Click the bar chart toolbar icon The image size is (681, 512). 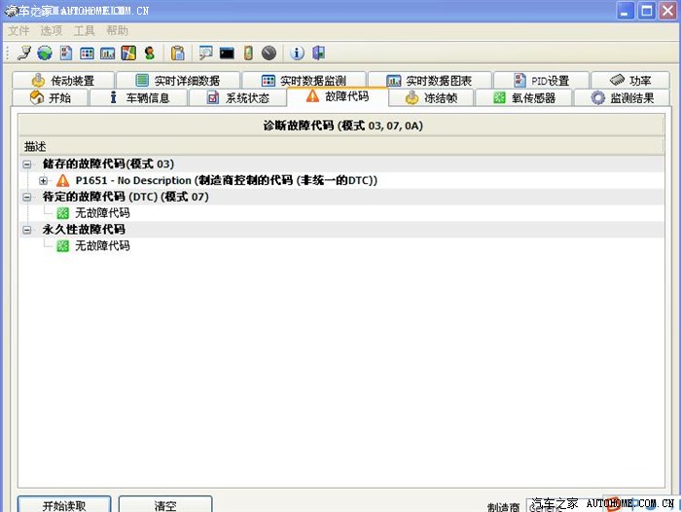(x=108, y=53)
